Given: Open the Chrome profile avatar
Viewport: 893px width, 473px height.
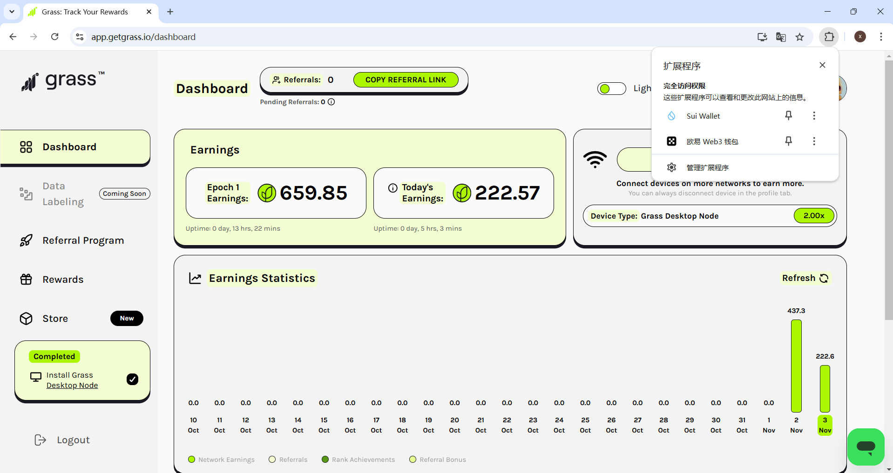Looking at the screenshot, I should [860, 37].
